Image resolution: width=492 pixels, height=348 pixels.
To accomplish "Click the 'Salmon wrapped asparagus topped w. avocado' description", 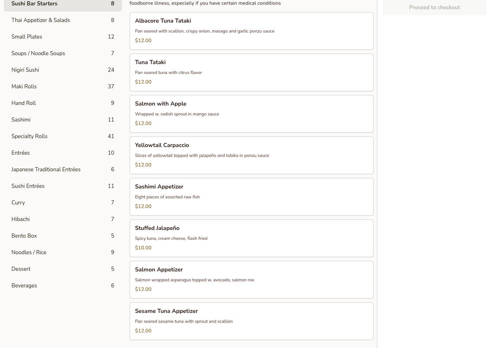I will pos(194,280).
